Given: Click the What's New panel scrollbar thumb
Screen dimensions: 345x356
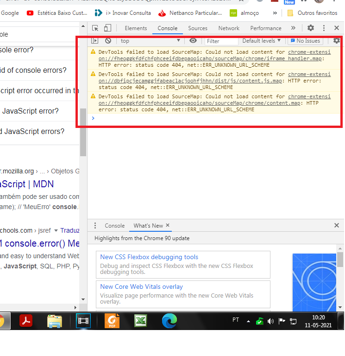Looking at the screenshot, I should click(x=340, y=260).
